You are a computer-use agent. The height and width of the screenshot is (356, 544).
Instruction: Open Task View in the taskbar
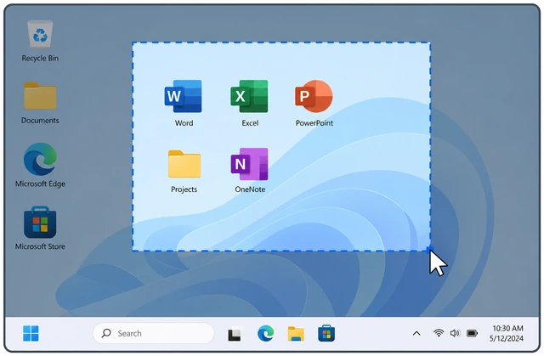(x=235, y=334)
